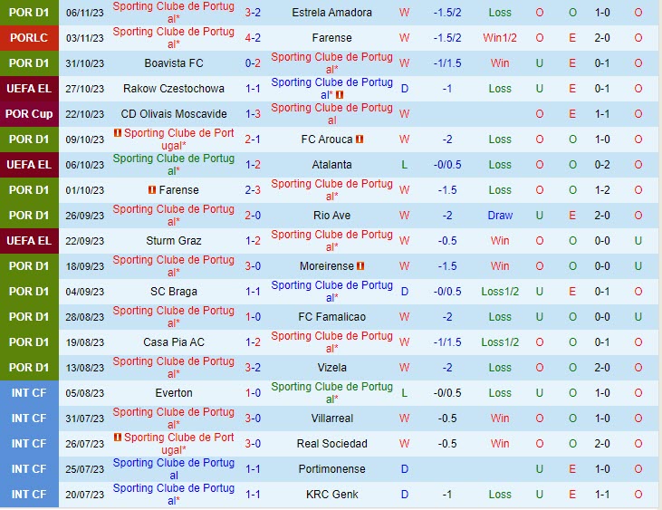Click the L result on the Everton row
Image resolution: width=662 pixels, height=510 pixels.
click(405, 393)
